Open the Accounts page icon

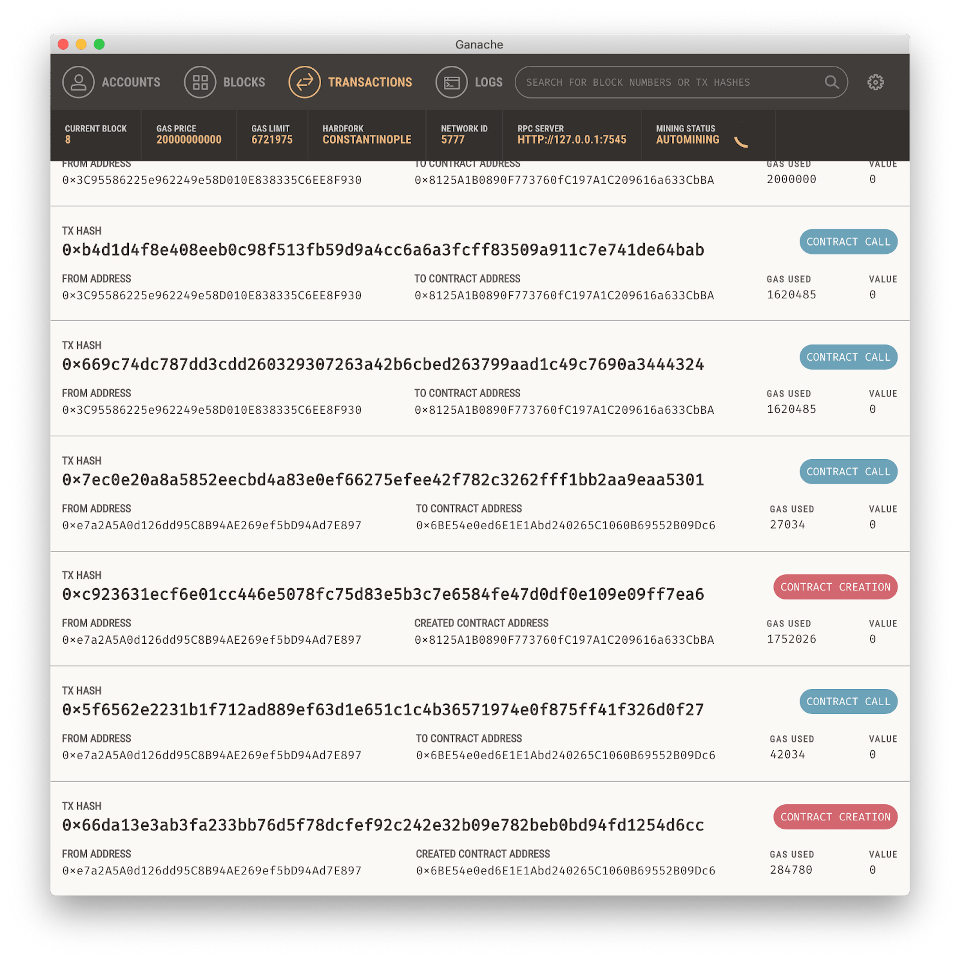click(78, 82)
